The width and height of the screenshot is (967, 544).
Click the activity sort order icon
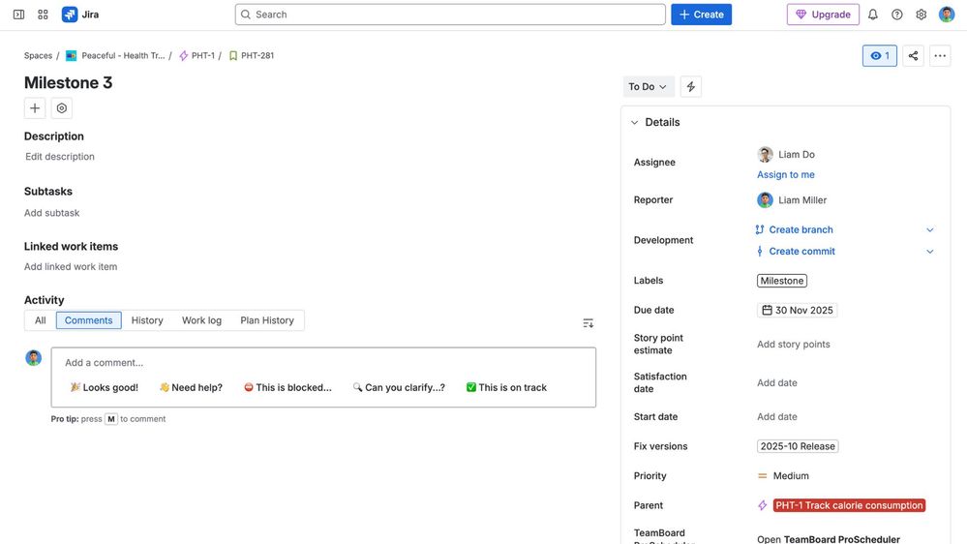tap(588, 323)
